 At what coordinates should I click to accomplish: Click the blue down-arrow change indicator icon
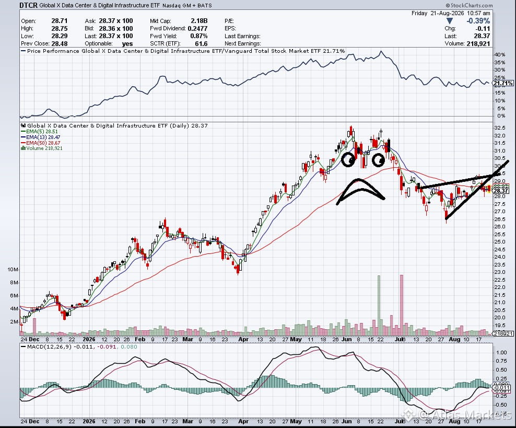pos(449,21)
